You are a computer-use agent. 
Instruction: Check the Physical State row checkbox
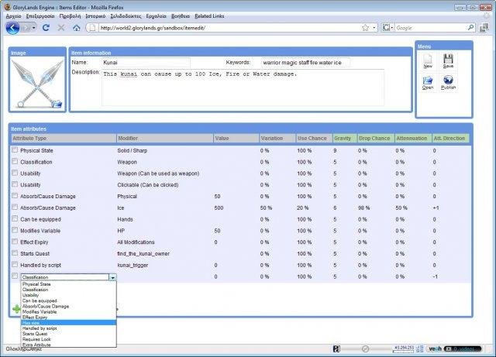[x=15, y=149]
